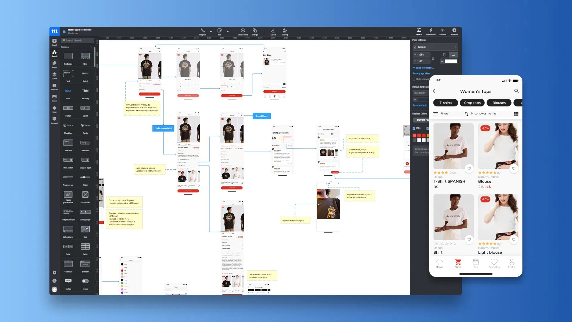Open the Custom page size dropdown
This screenshot has height=322, width=572.
click(435, 47)
